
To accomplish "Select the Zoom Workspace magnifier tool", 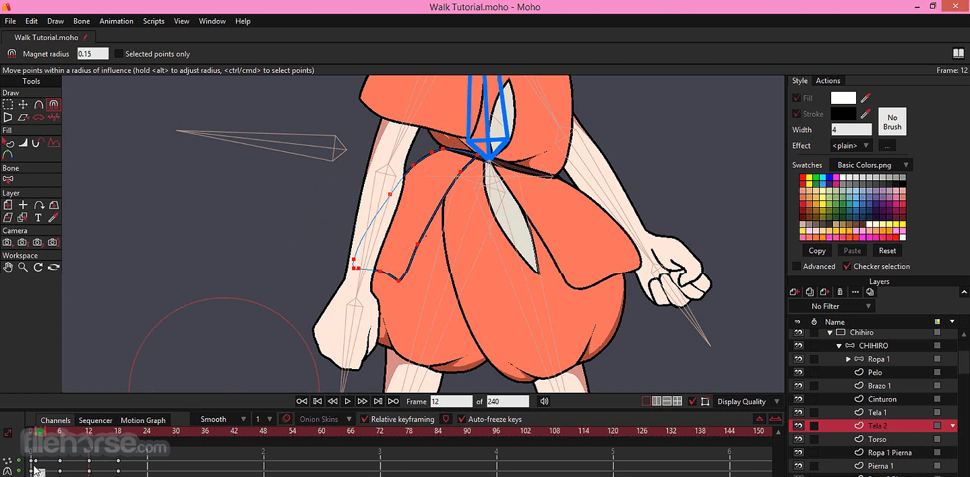I will point(23,267).
